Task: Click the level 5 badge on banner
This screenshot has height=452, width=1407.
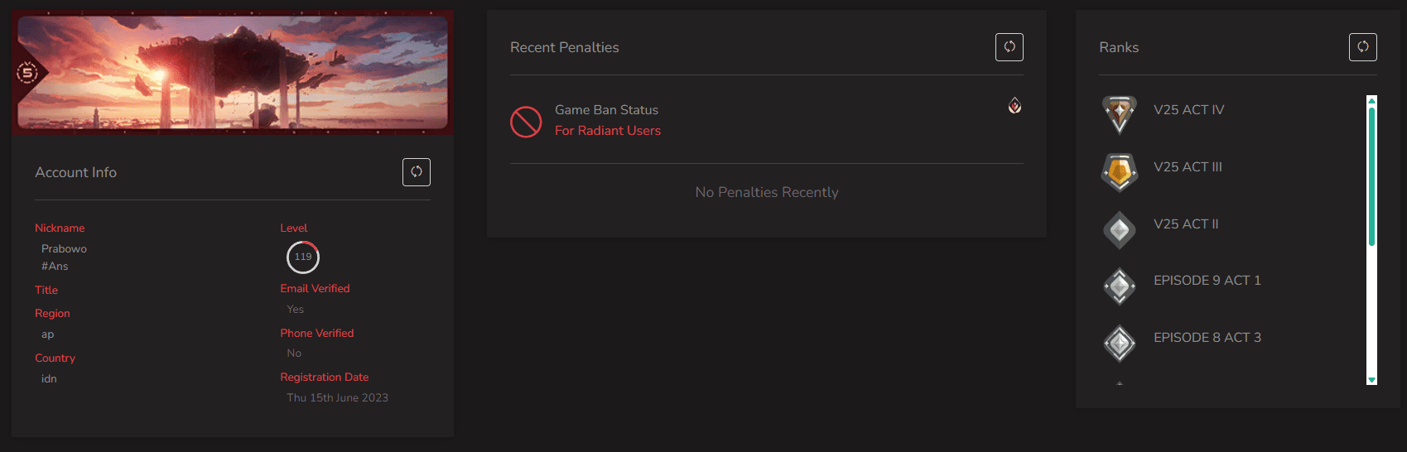Action: (28, 73)
